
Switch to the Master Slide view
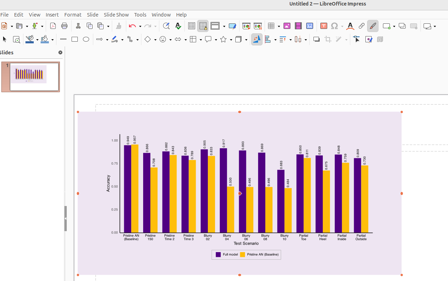click(x=233, y=26)
